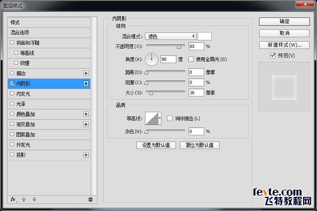Add another 渐变叠加 effect with plus icon
Screen dimensions: 317x211
86,124
